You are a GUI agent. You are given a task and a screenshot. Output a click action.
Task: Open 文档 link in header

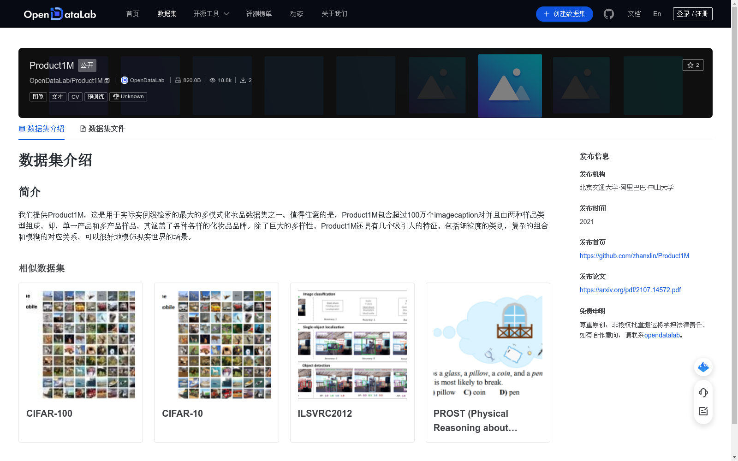pos(634,14)
